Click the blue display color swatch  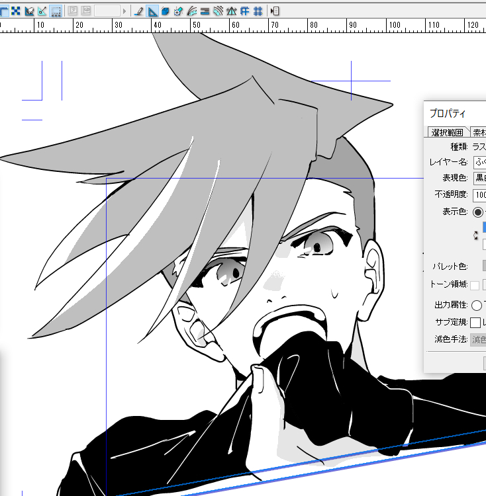[485, 227]
